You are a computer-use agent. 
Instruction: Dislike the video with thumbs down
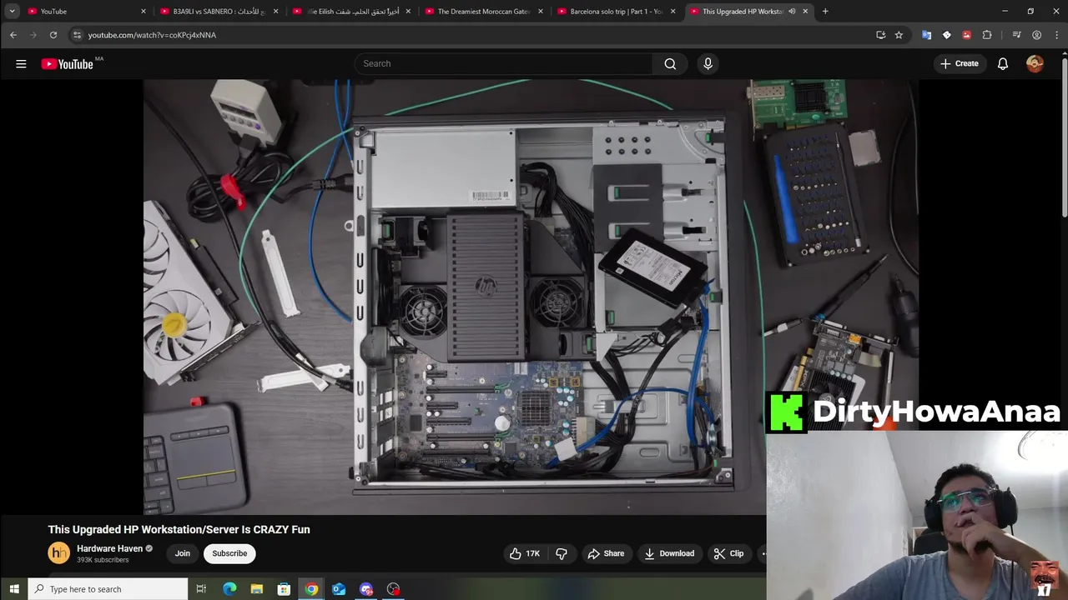[562, 553]
